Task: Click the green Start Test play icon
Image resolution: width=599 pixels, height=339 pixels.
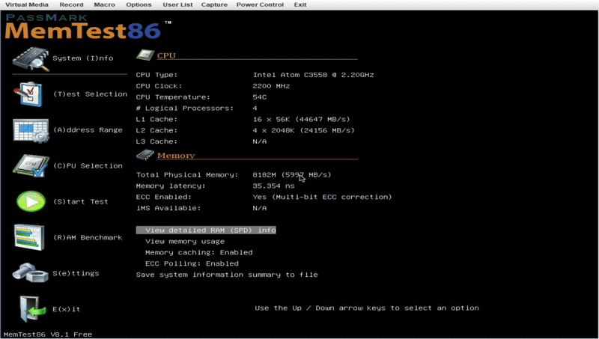Action: (31, 201)
